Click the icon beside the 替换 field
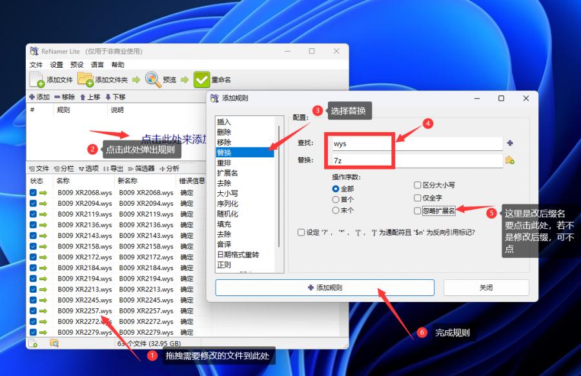The width and height of the screenshot is (581, 376). point(510,160)
